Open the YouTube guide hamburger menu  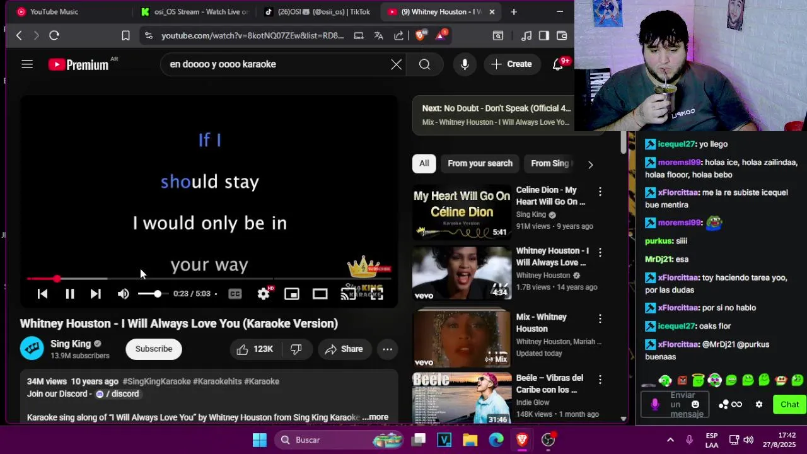pos(27,64)
